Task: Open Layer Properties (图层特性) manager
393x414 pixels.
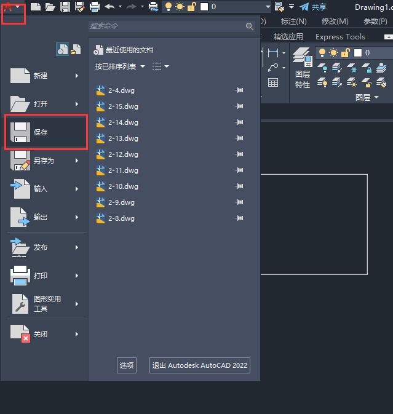Action: (x=303, y=68)
